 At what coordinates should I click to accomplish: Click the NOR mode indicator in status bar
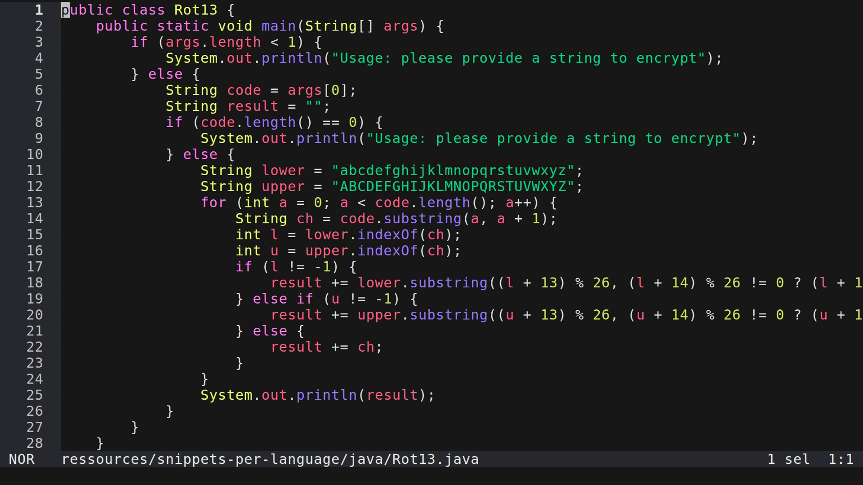[22, 459]
